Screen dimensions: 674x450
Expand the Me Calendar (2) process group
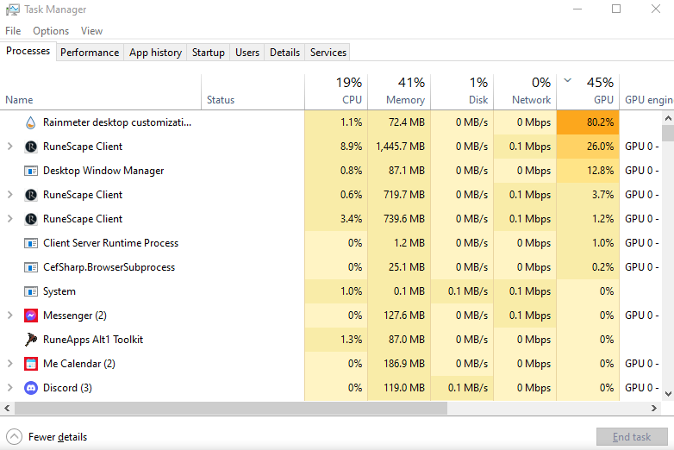[x=9, y=364]
